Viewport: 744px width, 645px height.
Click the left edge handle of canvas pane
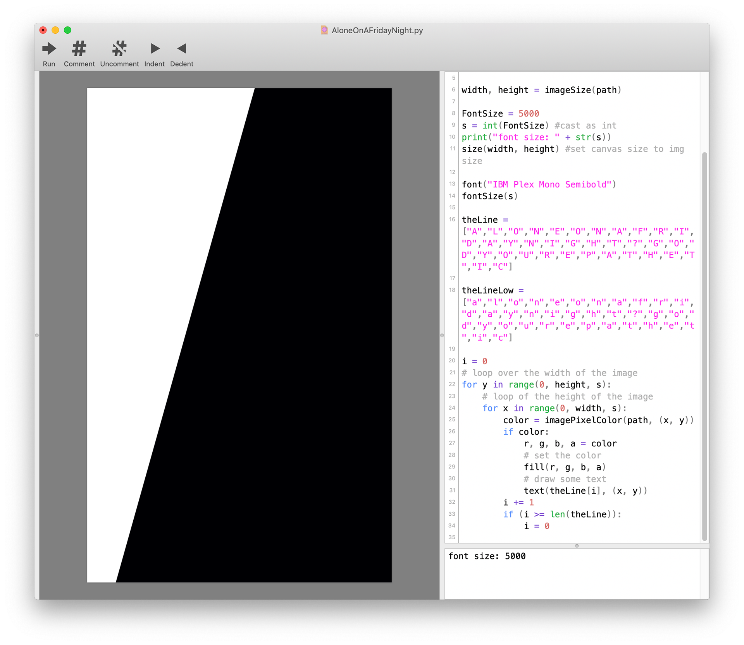tap(37, 335)
